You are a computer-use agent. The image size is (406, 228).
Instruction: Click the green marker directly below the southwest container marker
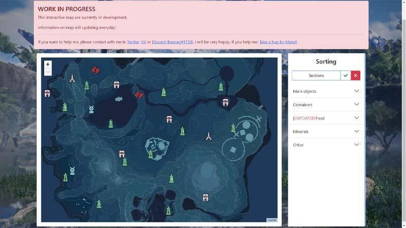(x=125, y=162)
